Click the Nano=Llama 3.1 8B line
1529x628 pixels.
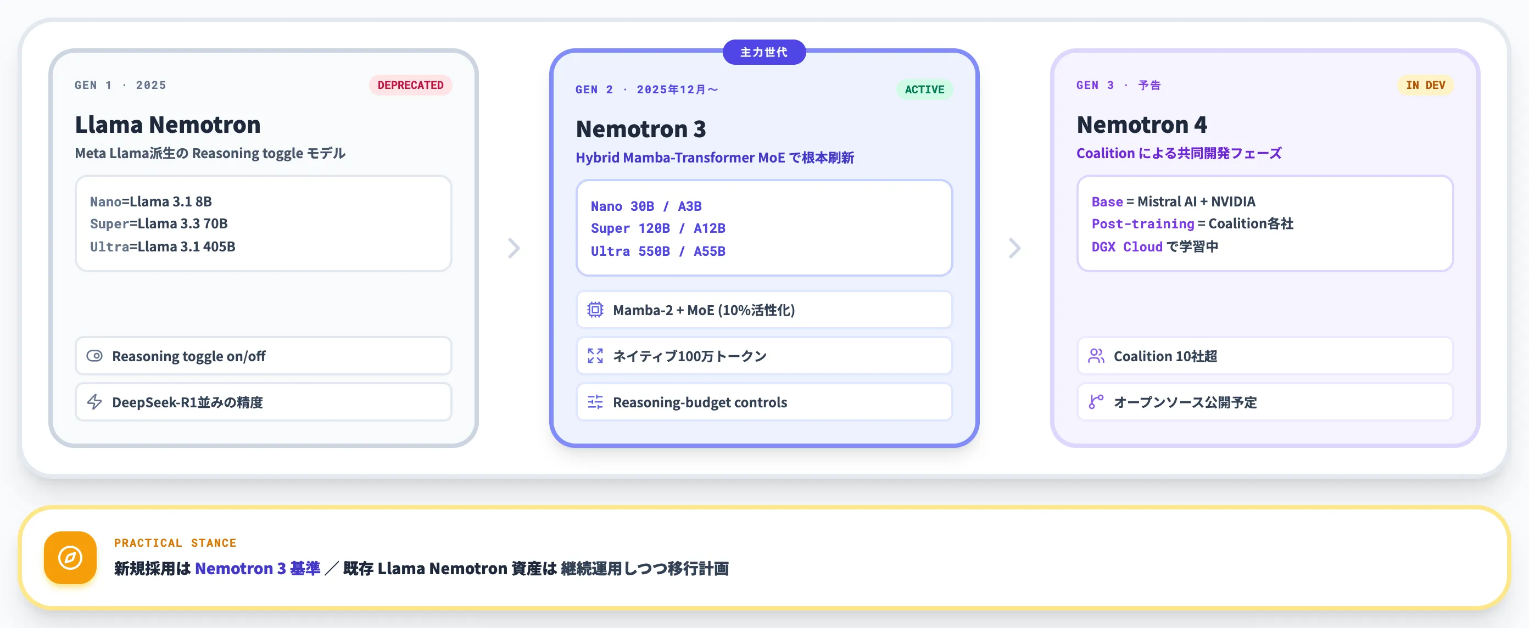[x=151, y=201]
